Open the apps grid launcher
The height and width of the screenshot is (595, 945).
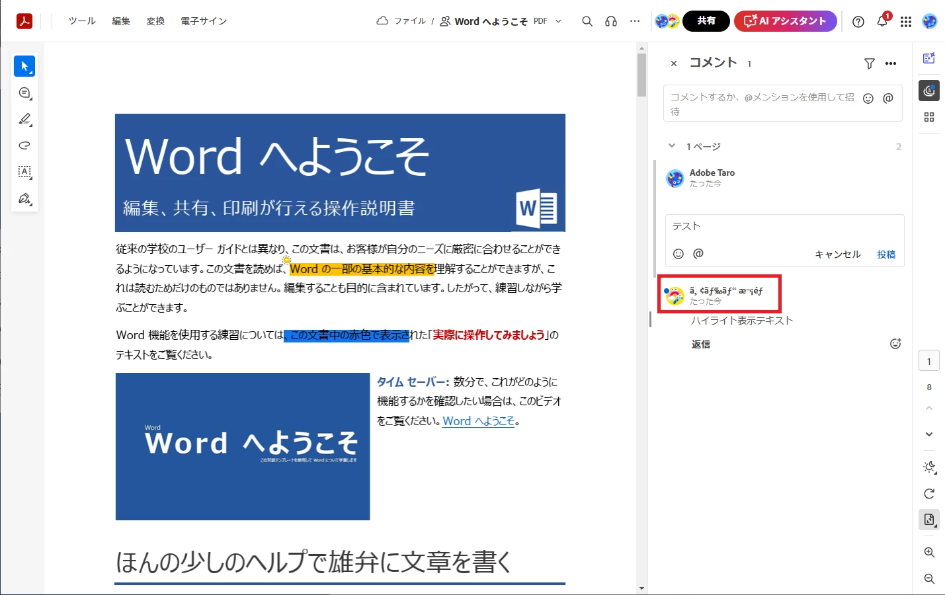[906, 22]
